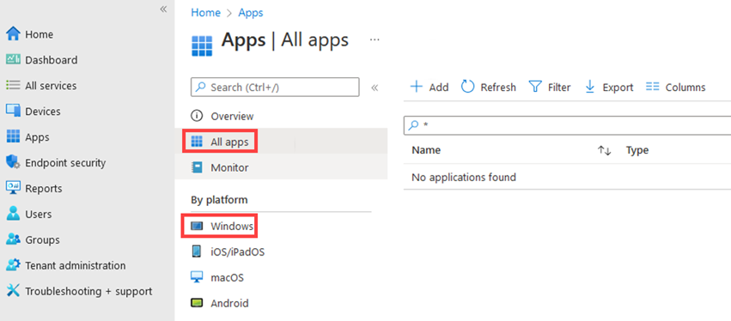Open Endpoint security shield icon
The image size is (731, 321).
click(x=13, y=162)
